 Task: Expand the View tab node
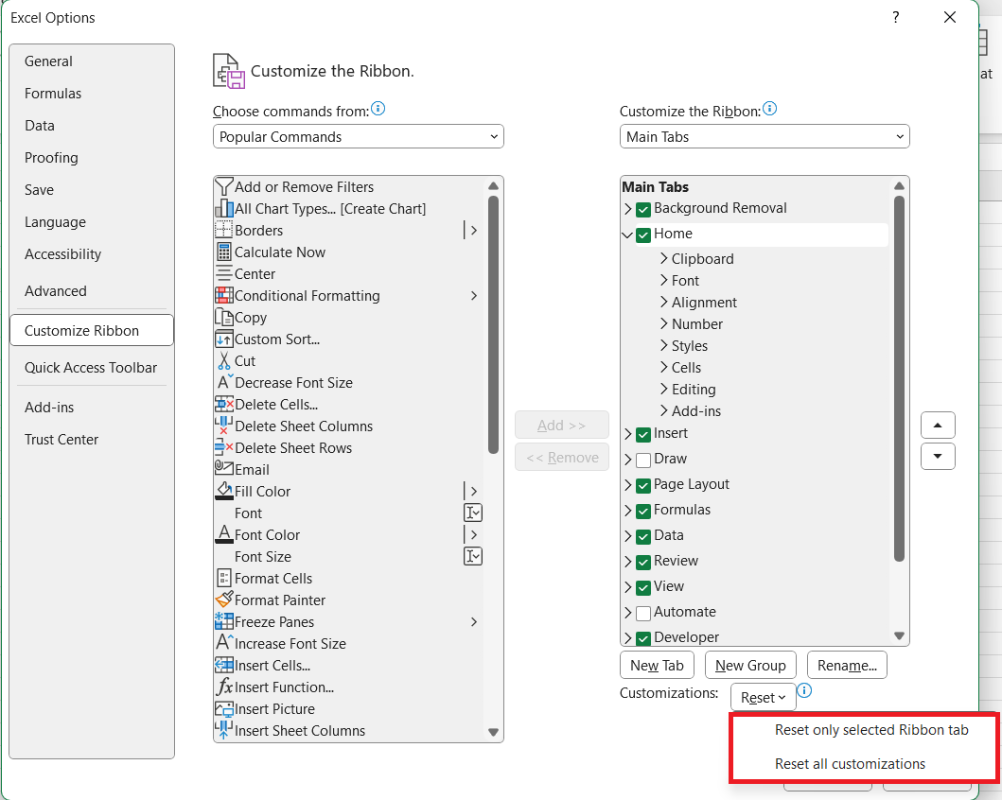click(x=628, y=586)
